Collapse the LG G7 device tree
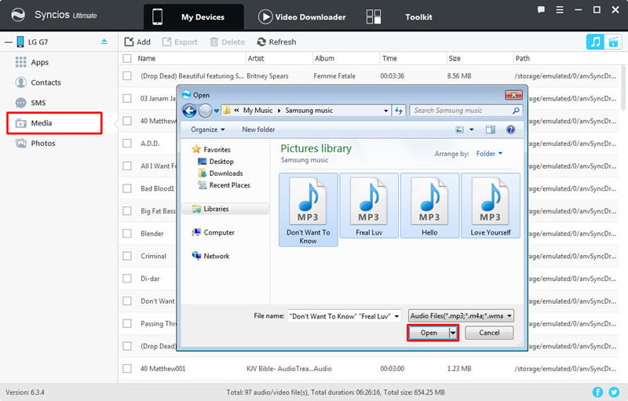 coord(9,42)
